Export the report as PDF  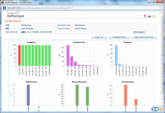click(x=145, y=16)
